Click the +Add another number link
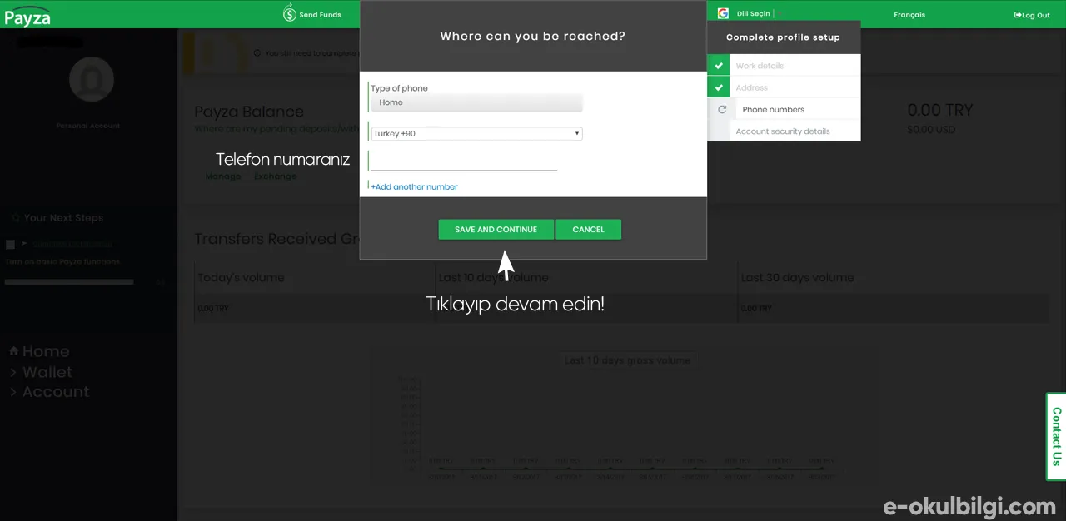 click(414, 186)
